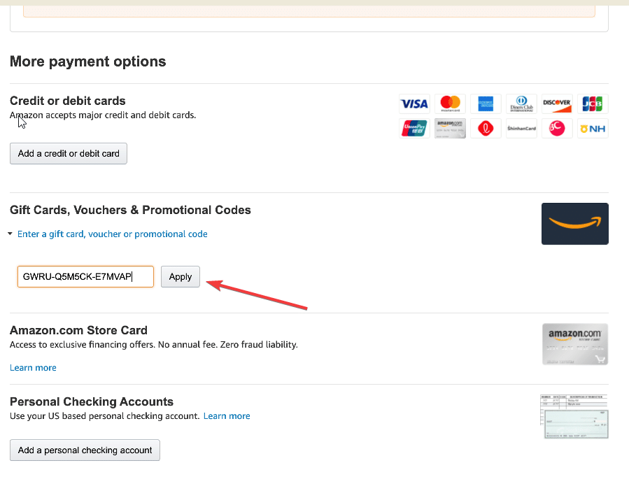Click the Mastercard icon
The image size is (629, 484).
(x=450, y=104)
